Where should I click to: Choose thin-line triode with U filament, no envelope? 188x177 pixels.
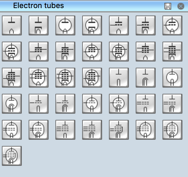click(39, 104)
